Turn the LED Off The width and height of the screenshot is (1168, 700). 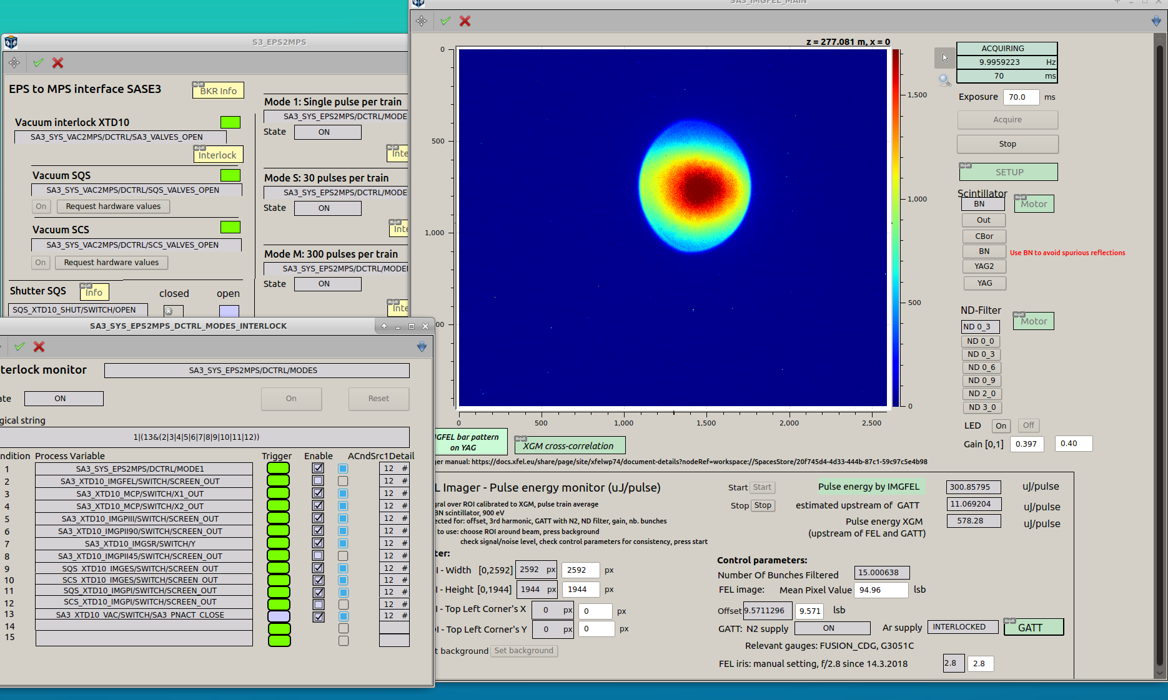tap(1028, 425)
